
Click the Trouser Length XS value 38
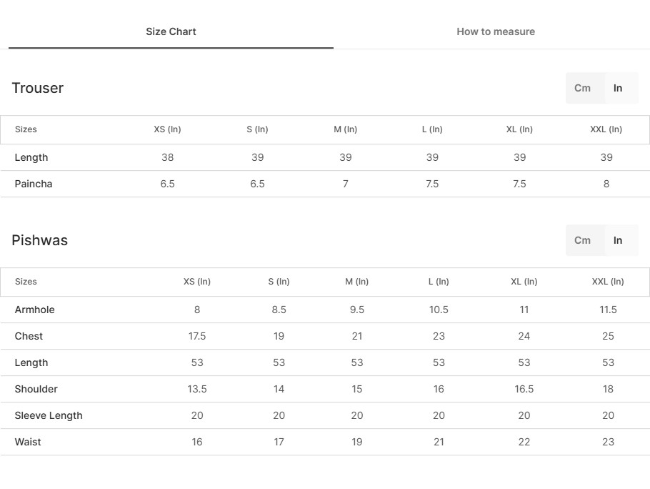[168, 157]
